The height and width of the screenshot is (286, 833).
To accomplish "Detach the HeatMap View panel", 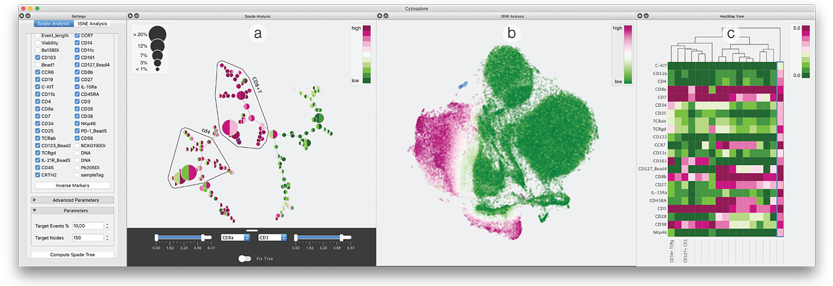I will click(x=646, y=15).
